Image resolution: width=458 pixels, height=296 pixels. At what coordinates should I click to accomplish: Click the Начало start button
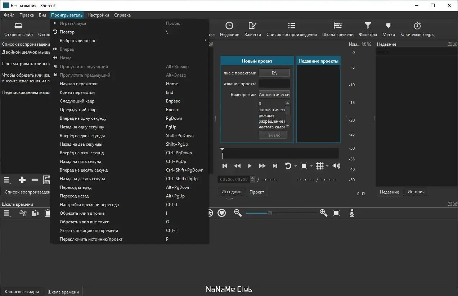click(x=273, y=135)
